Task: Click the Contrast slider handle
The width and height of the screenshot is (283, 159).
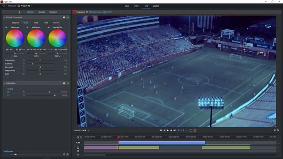Action: coord(40,67)
